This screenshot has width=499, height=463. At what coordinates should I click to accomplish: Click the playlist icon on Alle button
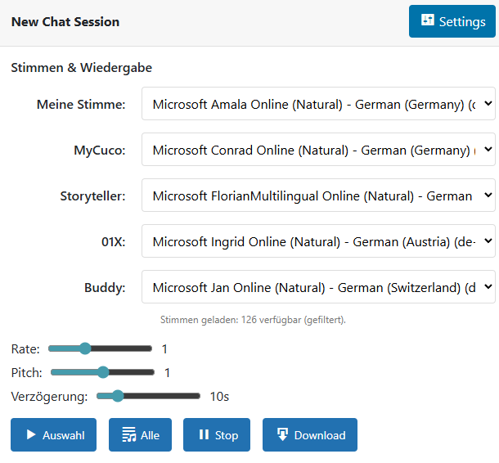click(128, 434)
